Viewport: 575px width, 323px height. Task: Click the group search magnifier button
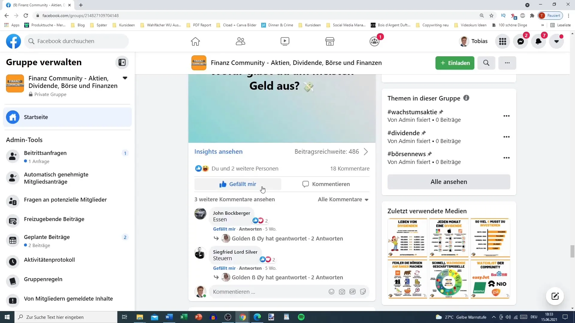click(486, 63)
